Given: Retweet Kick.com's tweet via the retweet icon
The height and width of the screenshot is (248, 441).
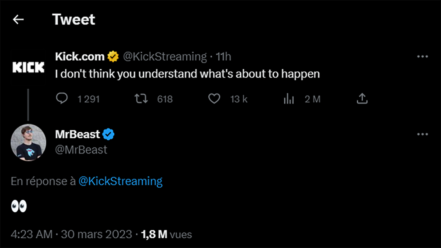Looking at the screenshot, I should pyautogui.click(x=141, y=98).
